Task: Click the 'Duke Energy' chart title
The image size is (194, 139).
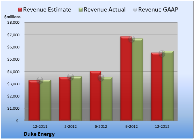Action: point(39,134)
